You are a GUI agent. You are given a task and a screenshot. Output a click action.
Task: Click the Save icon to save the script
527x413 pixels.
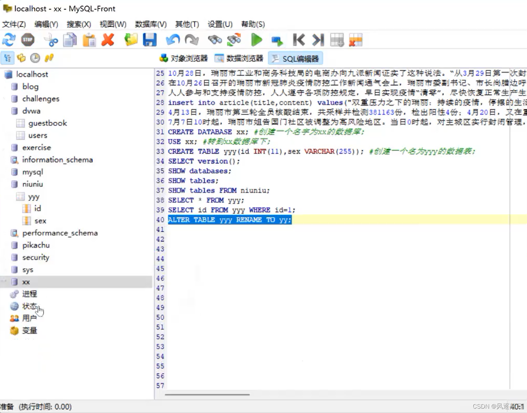pyautogui.click(x=150, y=40)
